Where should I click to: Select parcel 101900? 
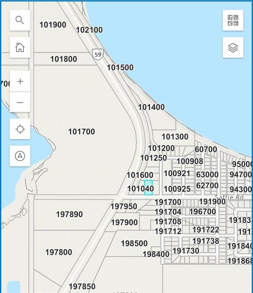[53, 25]
